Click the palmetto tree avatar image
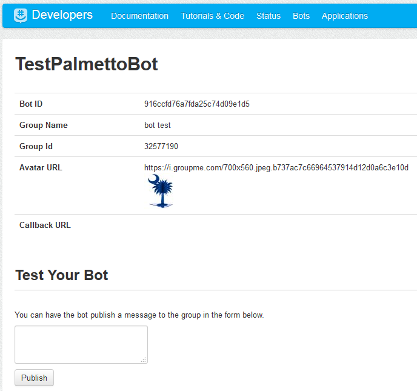Image resolution: width=417 pixels, height=391 pixels. [x=161, y=191]
